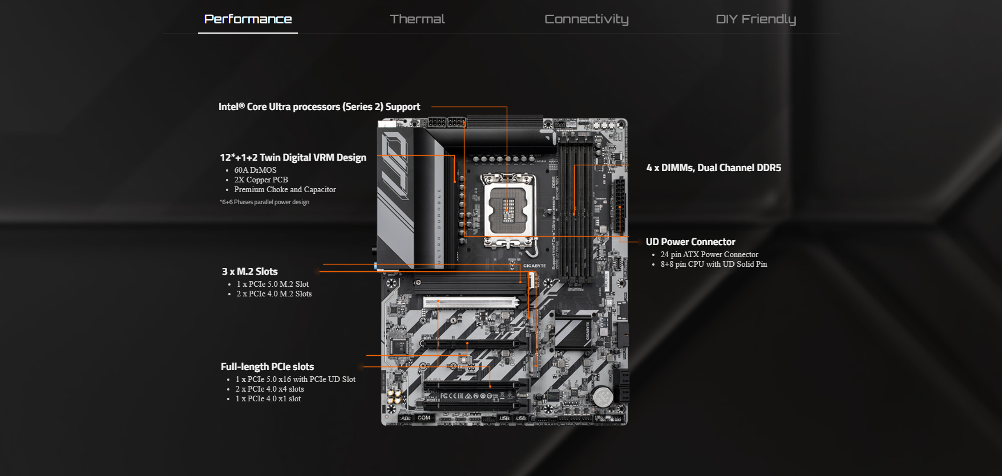The image size is (1002, 476).
Task: Click '12*+1+2 Twin Digital VRM Design' heading
Action: [293, 157]
